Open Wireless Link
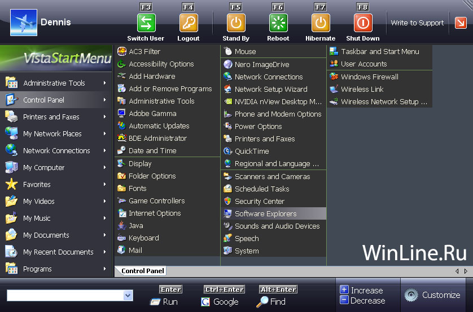This screenshot has width=473, height=312. point(380,89)
